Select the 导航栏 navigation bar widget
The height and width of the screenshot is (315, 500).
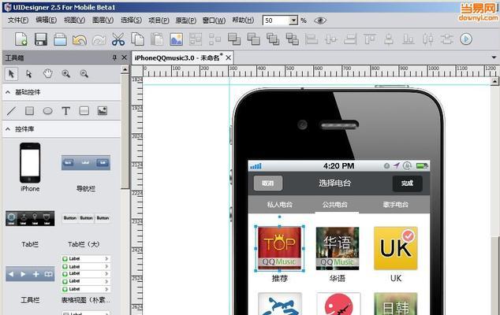point(86,163)
